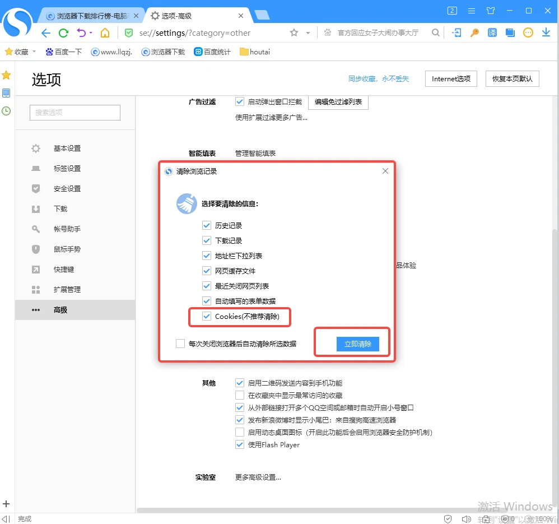559x524 pixels.
Task: Uncheck Cookies(不推荐清除) checkbox
Action: (x=207, y=316)
